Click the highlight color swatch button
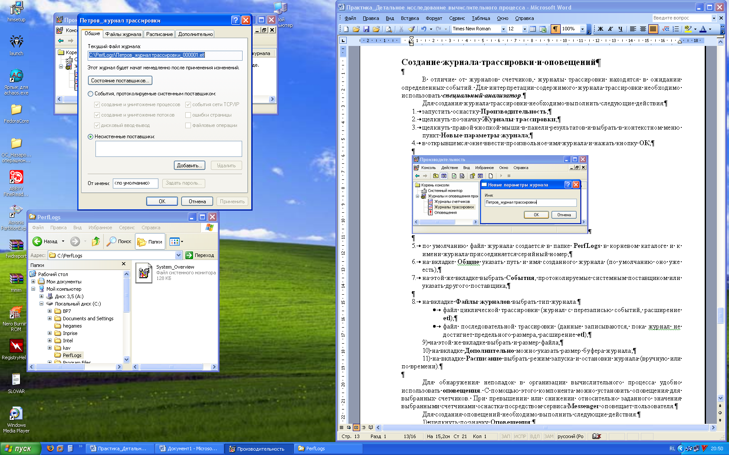The height and width of the screenshot is (455, 729). [688, 29]
